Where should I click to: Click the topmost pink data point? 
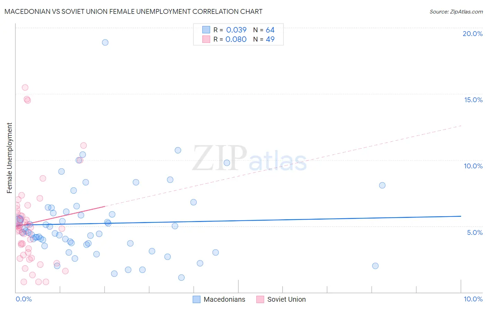tap(25, 87)
